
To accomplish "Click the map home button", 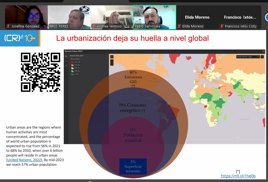I will click(112, 57).
